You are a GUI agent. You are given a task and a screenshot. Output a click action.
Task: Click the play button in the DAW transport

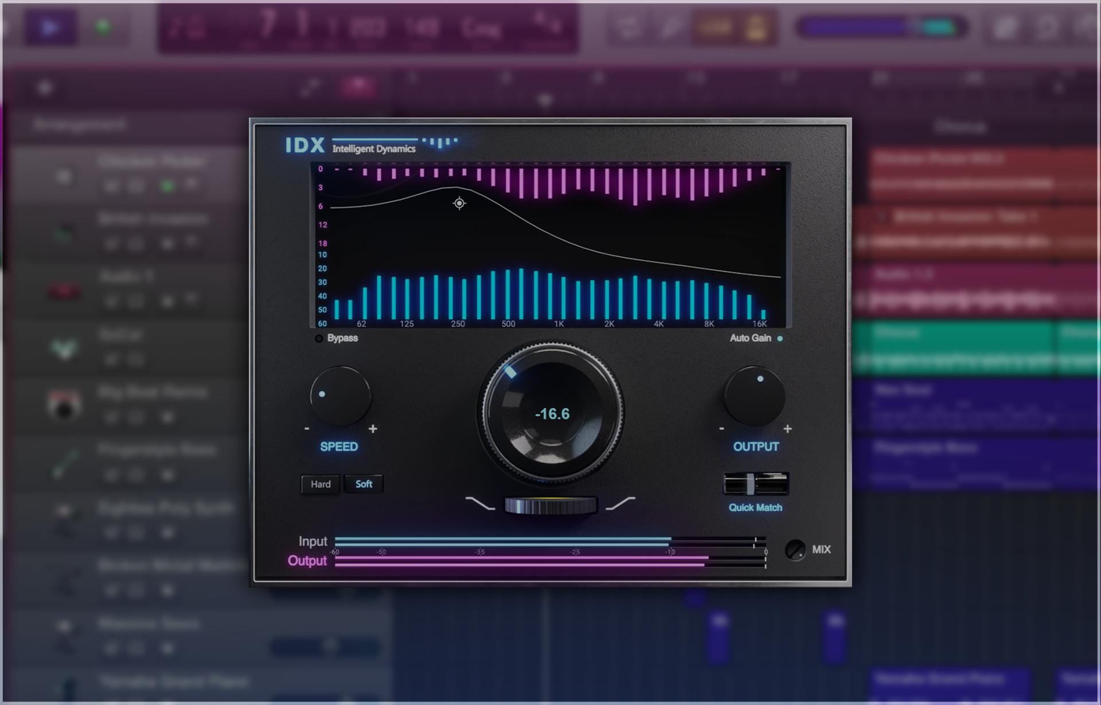point(50,27)
